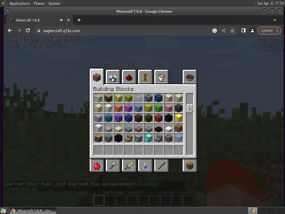This screenshot has width=285, height=214.
Task: Open Chrome side panel
Action: pos(243,31)
